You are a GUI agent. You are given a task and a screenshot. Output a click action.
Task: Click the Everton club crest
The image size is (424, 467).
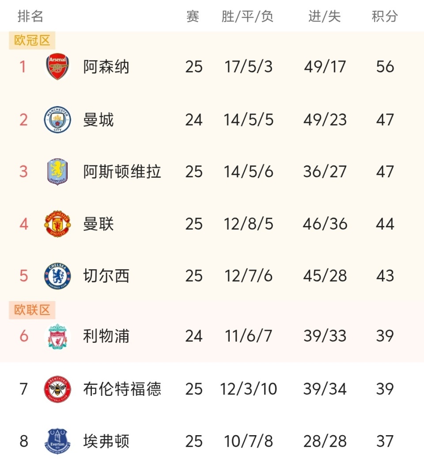tap(57, 441)
